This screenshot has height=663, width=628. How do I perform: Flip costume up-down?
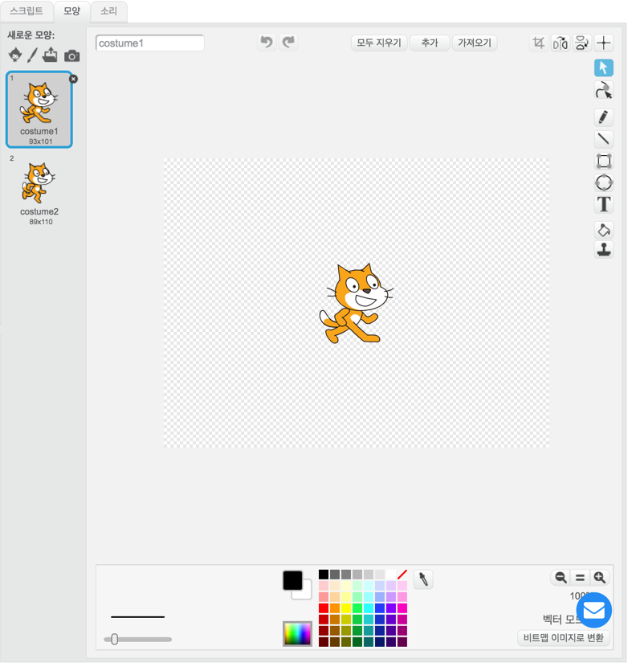click(x=582, y=43)
